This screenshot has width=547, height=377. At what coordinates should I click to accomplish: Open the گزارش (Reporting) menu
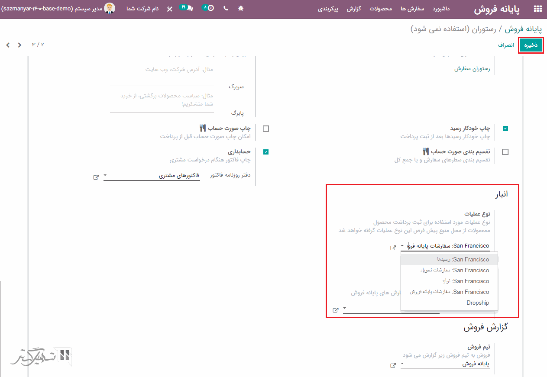pyautogui.click(x=354, y=9)
